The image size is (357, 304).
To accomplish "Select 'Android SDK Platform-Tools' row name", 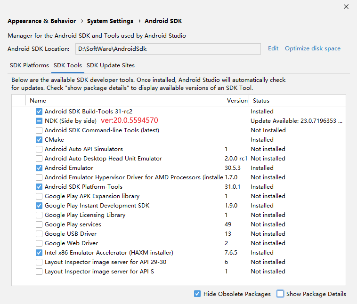I will click(83, 187).
